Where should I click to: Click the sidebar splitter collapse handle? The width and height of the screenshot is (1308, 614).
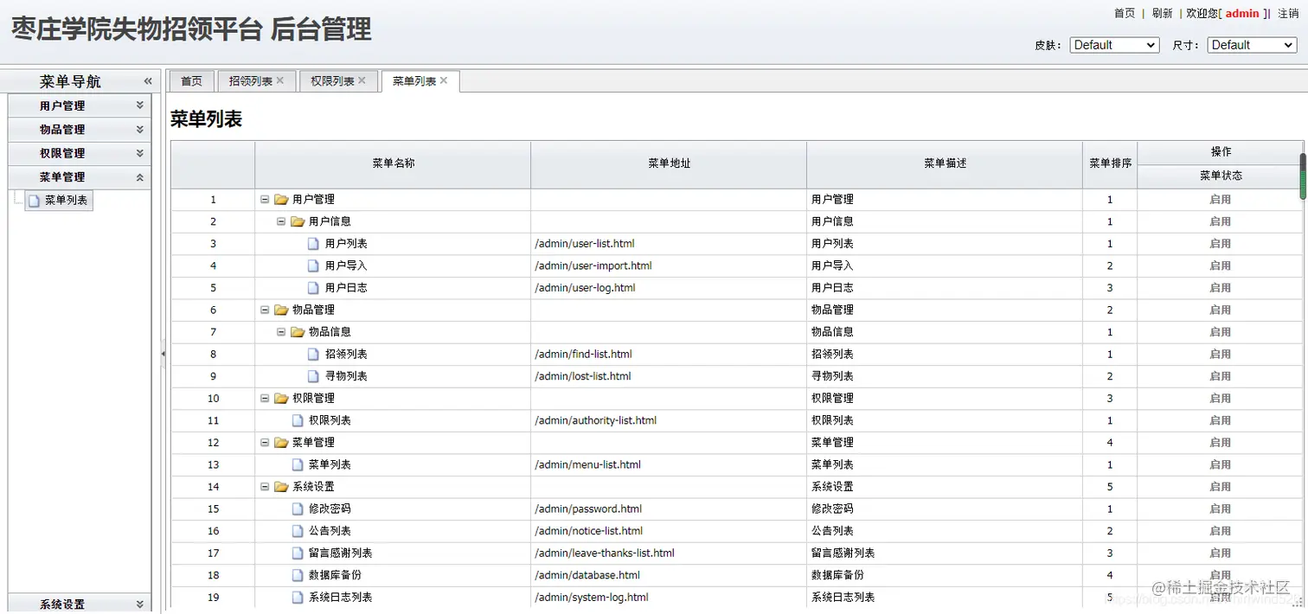(x=163, y=355)
